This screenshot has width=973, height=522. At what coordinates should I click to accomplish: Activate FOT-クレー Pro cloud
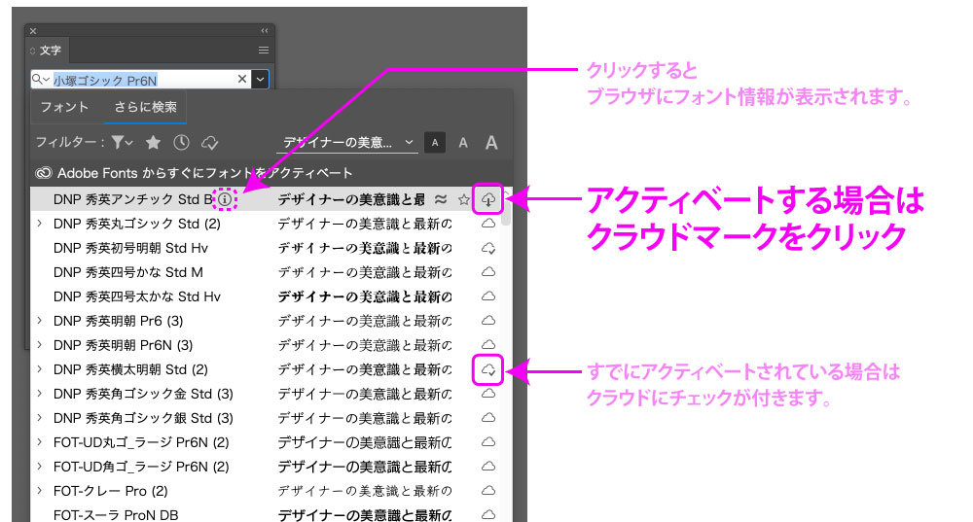click(488, 490)
